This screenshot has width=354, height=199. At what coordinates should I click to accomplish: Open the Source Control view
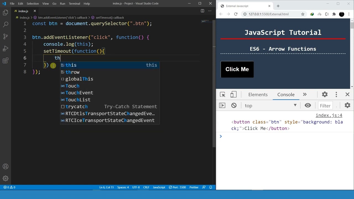6,36
